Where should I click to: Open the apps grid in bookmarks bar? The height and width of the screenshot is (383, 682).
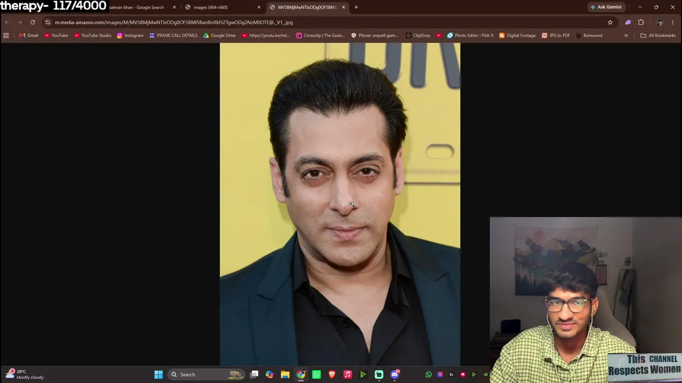tap(6, 36)
